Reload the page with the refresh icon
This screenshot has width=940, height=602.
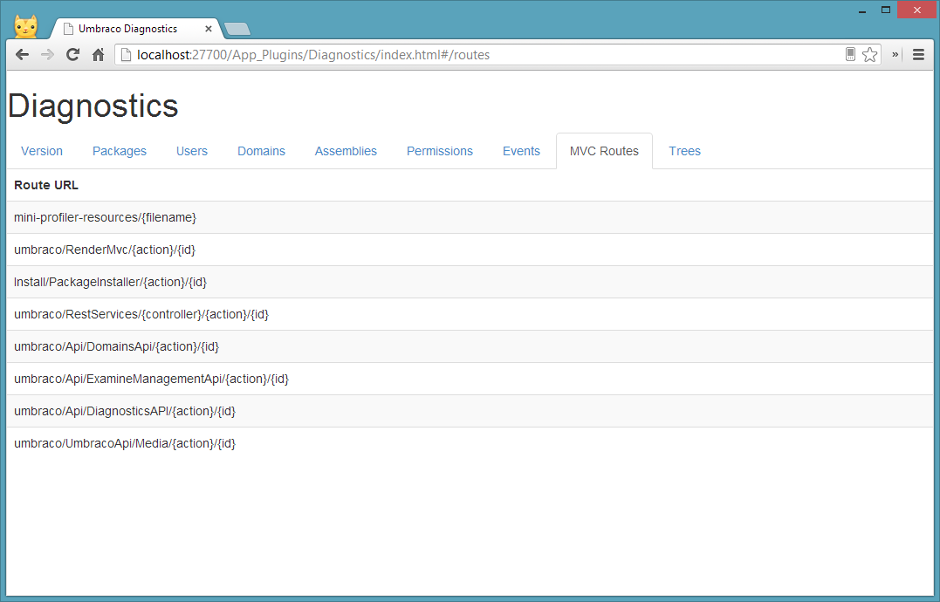[73, 54]
